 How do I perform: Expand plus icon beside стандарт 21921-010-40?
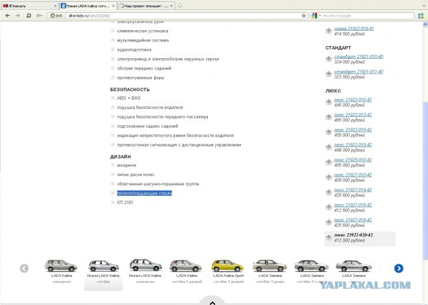click(328, 59)
